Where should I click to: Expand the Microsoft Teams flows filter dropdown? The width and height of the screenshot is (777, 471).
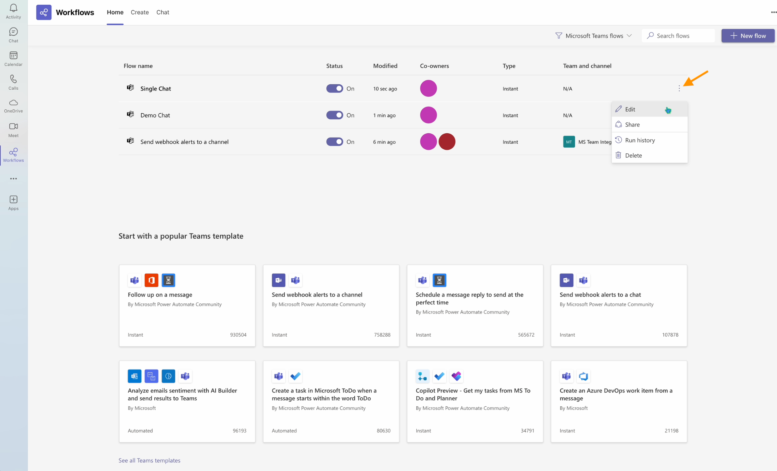[x=594, y=36]
